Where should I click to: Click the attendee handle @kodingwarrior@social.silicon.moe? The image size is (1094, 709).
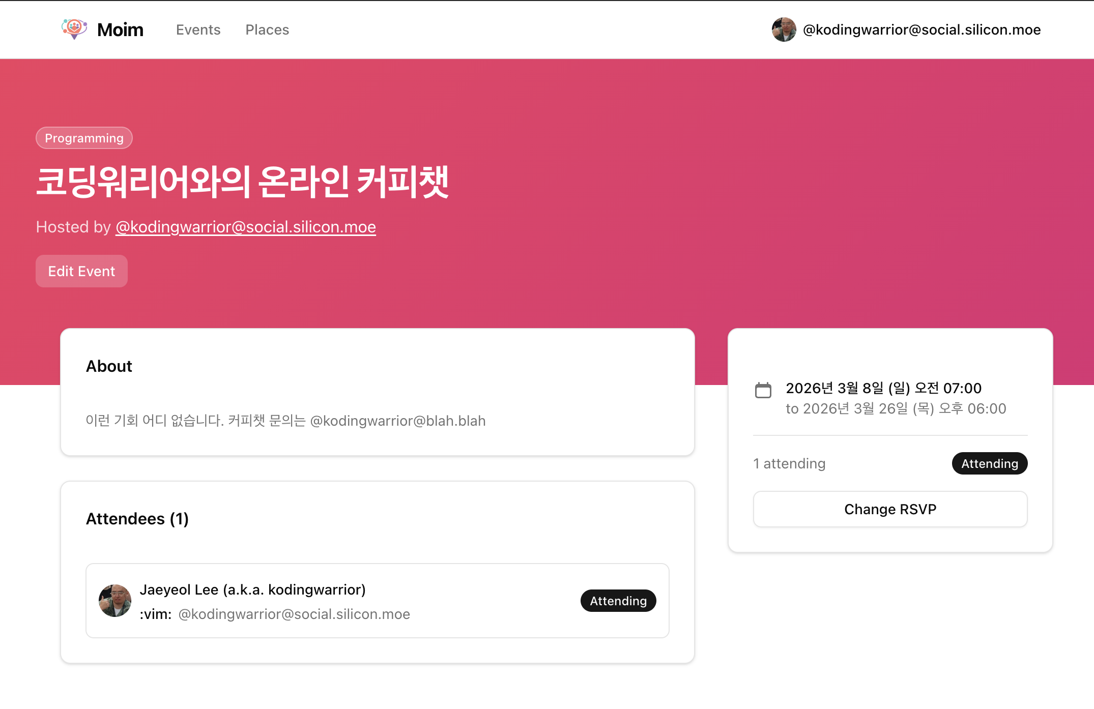[x=294, y=614]
